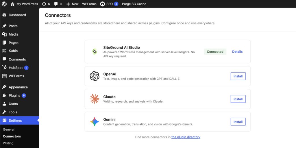Screen dimensions: 296x148
Task: Select General under Settings submenu
Action: tap(9, 129)
